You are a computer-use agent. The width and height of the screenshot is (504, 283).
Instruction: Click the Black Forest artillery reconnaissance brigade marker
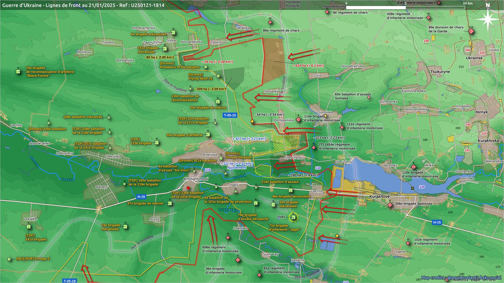coord(18,71)
